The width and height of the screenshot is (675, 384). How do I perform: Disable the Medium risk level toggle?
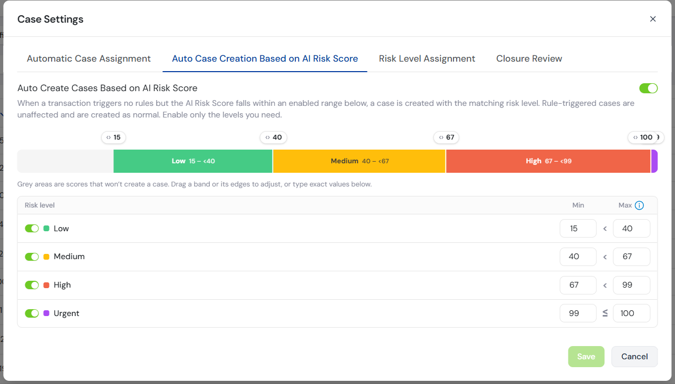click(x=32, y=257)
